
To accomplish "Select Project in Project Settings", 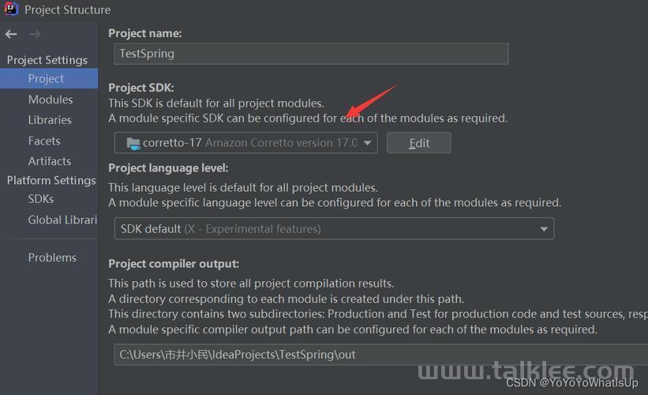I will 49,78.
